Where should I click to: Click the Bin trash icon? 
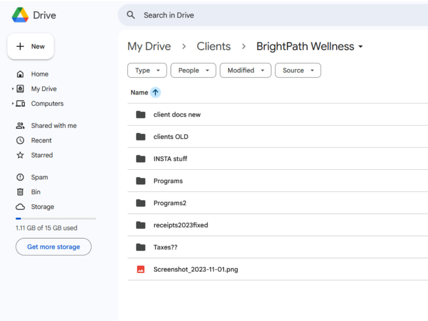click(20, 192)
